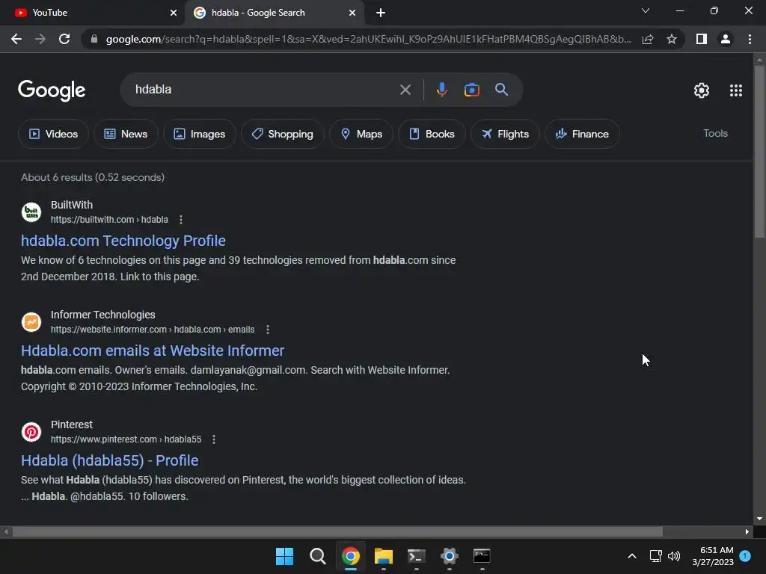Open Windows taskbar search
This screenshot has width=766, height=574.
click(x=317, y=556)
